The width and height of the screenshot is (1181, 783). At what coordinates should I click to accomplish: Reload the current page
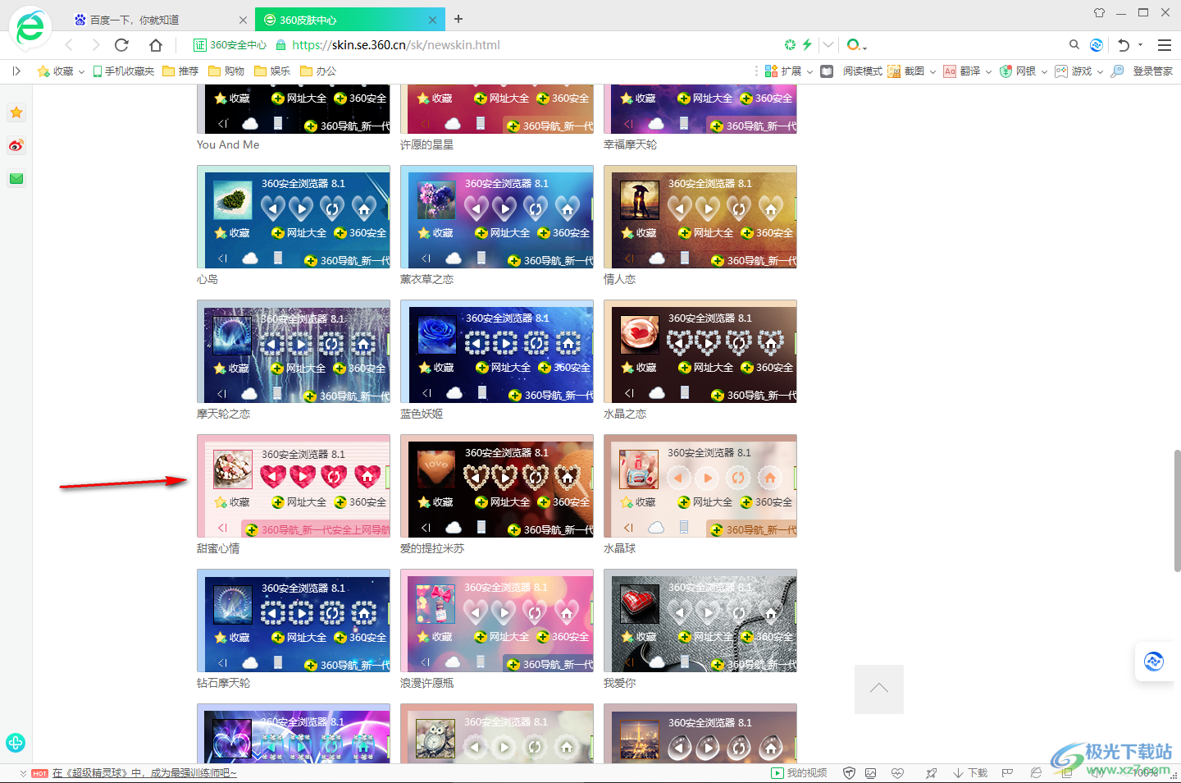[x=122, y=45]
